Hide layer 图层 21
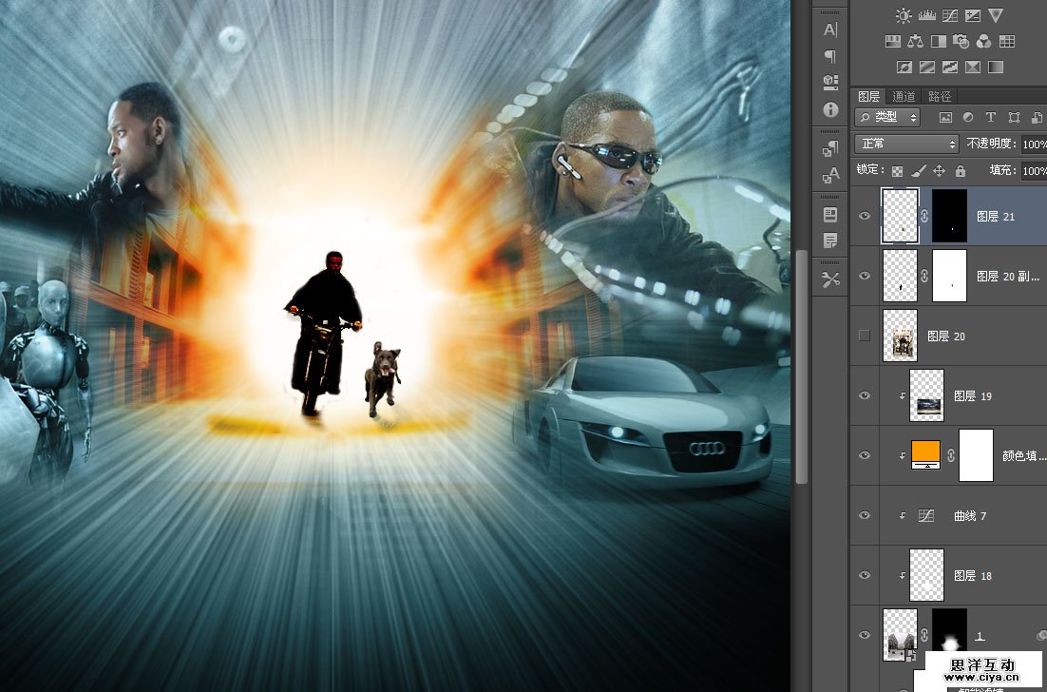1047x692 pixels. (x=865, y=216)
